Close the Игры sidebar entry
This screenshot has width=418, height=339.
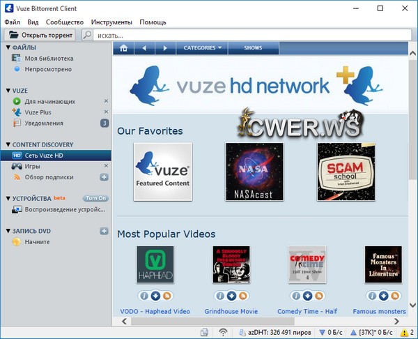click(106, 166)
